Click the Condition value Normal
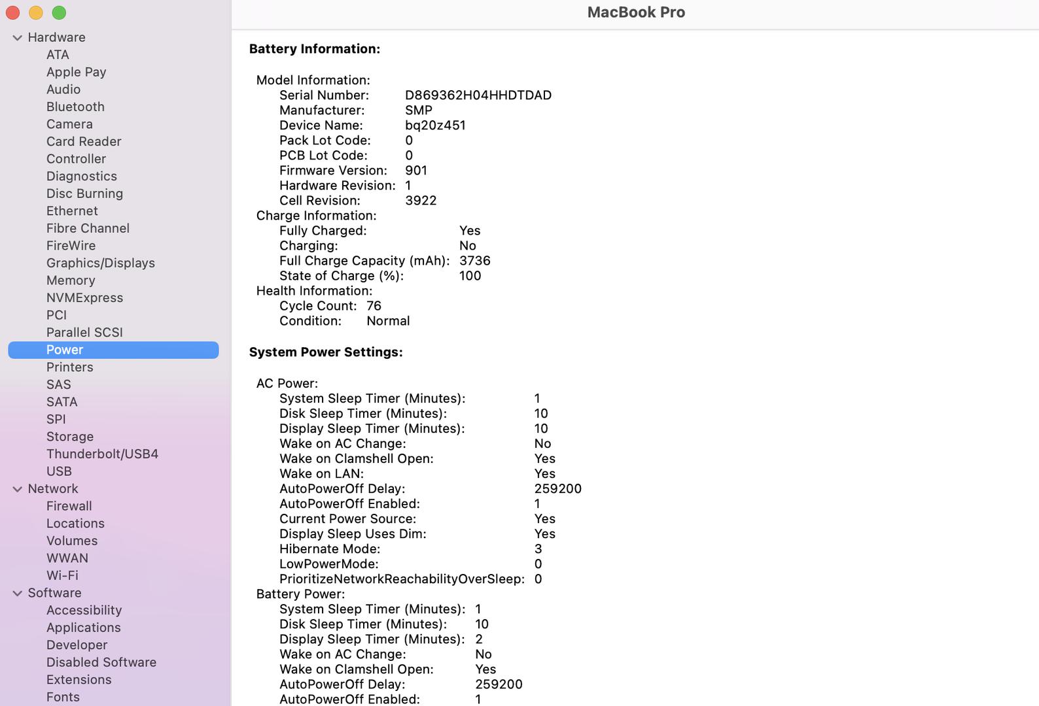This screenshot has height=706, width=1039. pyautogui.click(x=388, y=321)
